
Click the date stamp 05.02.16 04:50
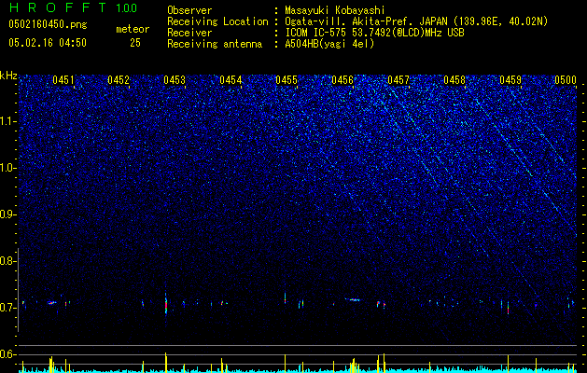click(48, 43)
